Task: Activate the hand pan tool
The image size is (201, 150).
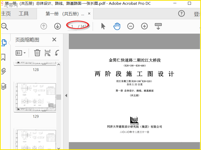Action: pyautogui.click(x=117, y=26)
